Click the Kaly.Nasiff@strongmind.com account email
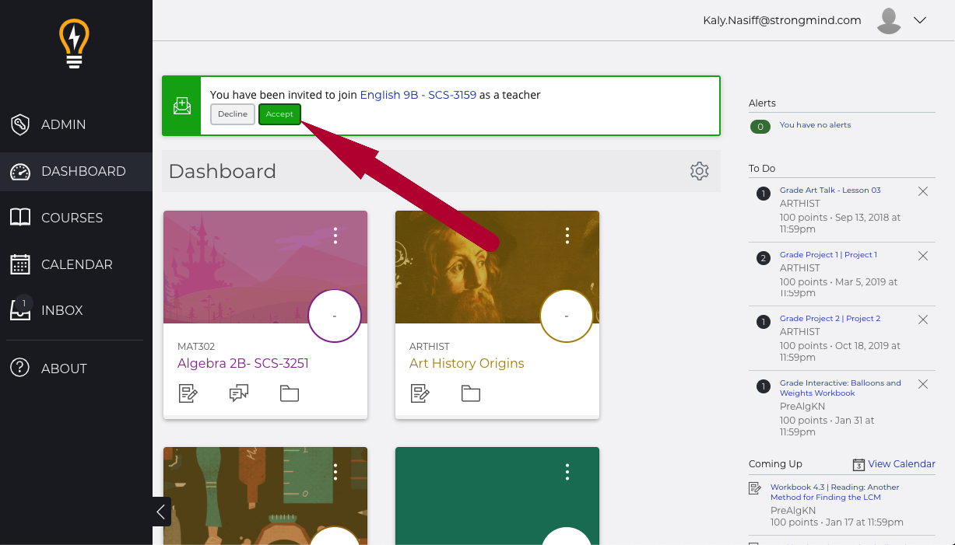This screenshot has height=545, width=955. coord(781,21)
